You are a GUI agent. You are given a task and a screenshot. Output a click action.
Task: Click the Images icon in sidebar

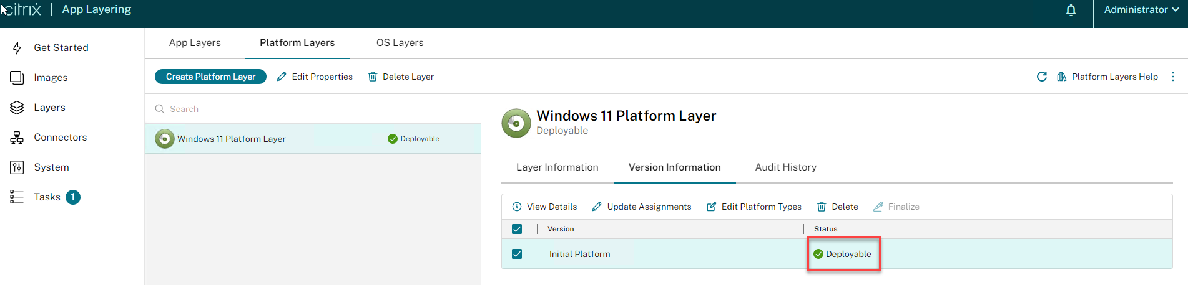coord(17,78)
